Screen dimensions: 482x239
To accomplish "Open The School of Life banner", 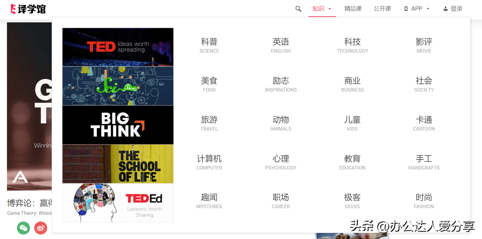I will pyautogui.click(x=118, y=164).
